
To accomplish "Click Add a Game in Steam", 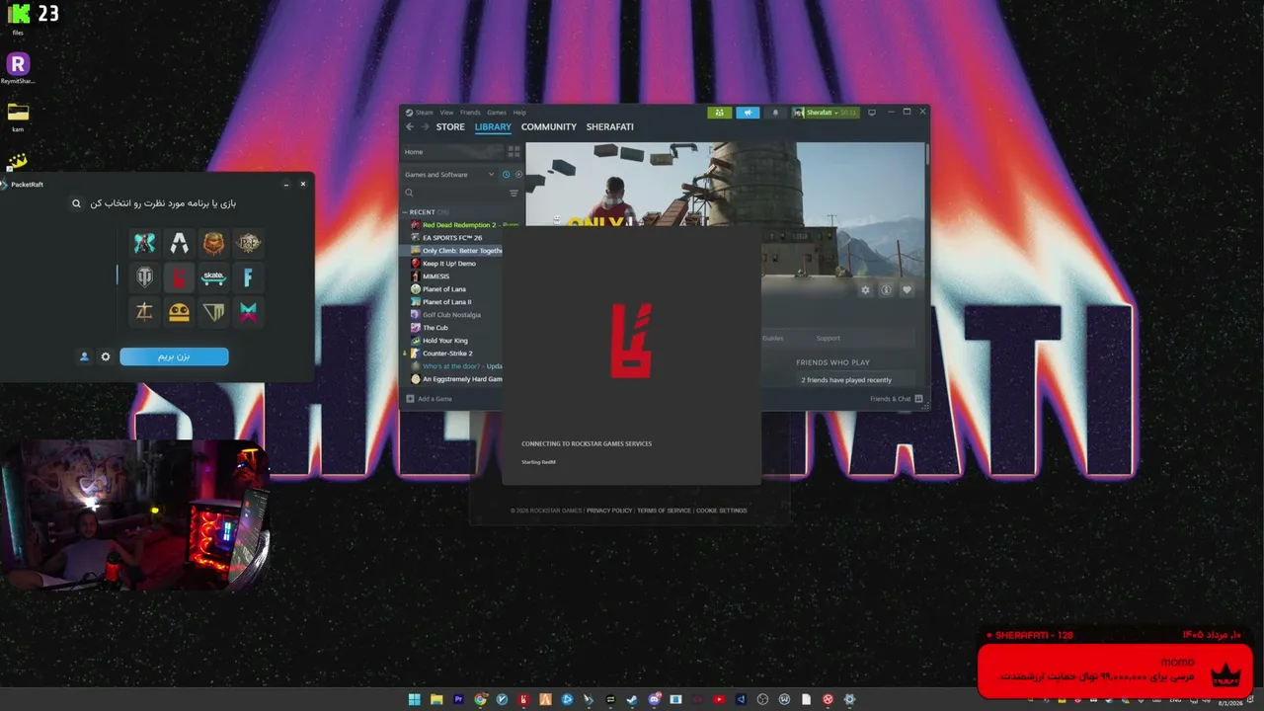I will [430, 399].
